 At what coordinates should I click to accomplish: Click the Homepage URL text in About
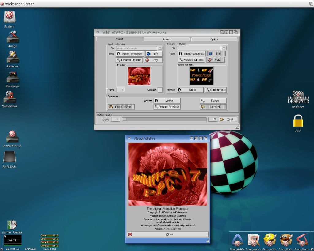click(x=168, y=225)
